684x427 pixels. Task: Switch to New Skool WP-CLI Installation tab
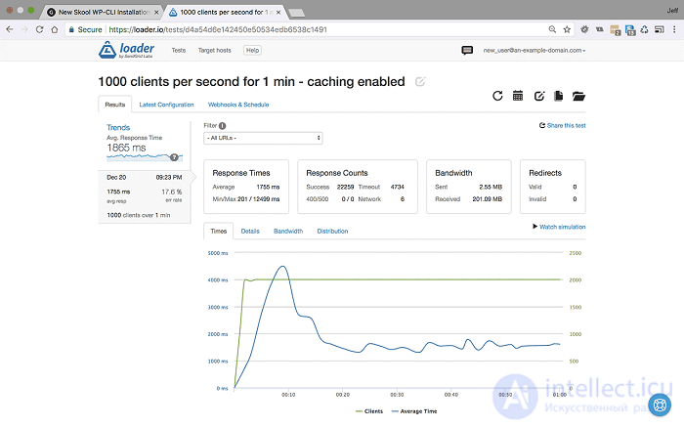[102, 12]
